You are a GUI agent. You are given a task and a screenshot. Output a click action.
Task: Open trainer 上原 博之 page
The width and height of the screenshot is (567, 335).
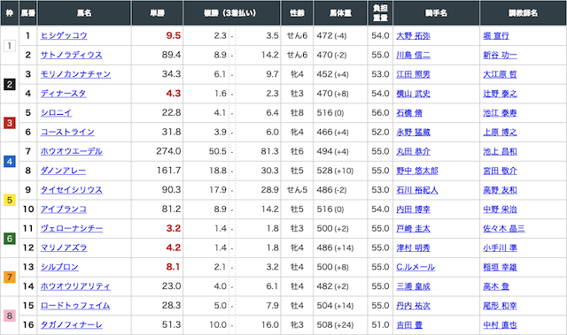tap(500, 133)
